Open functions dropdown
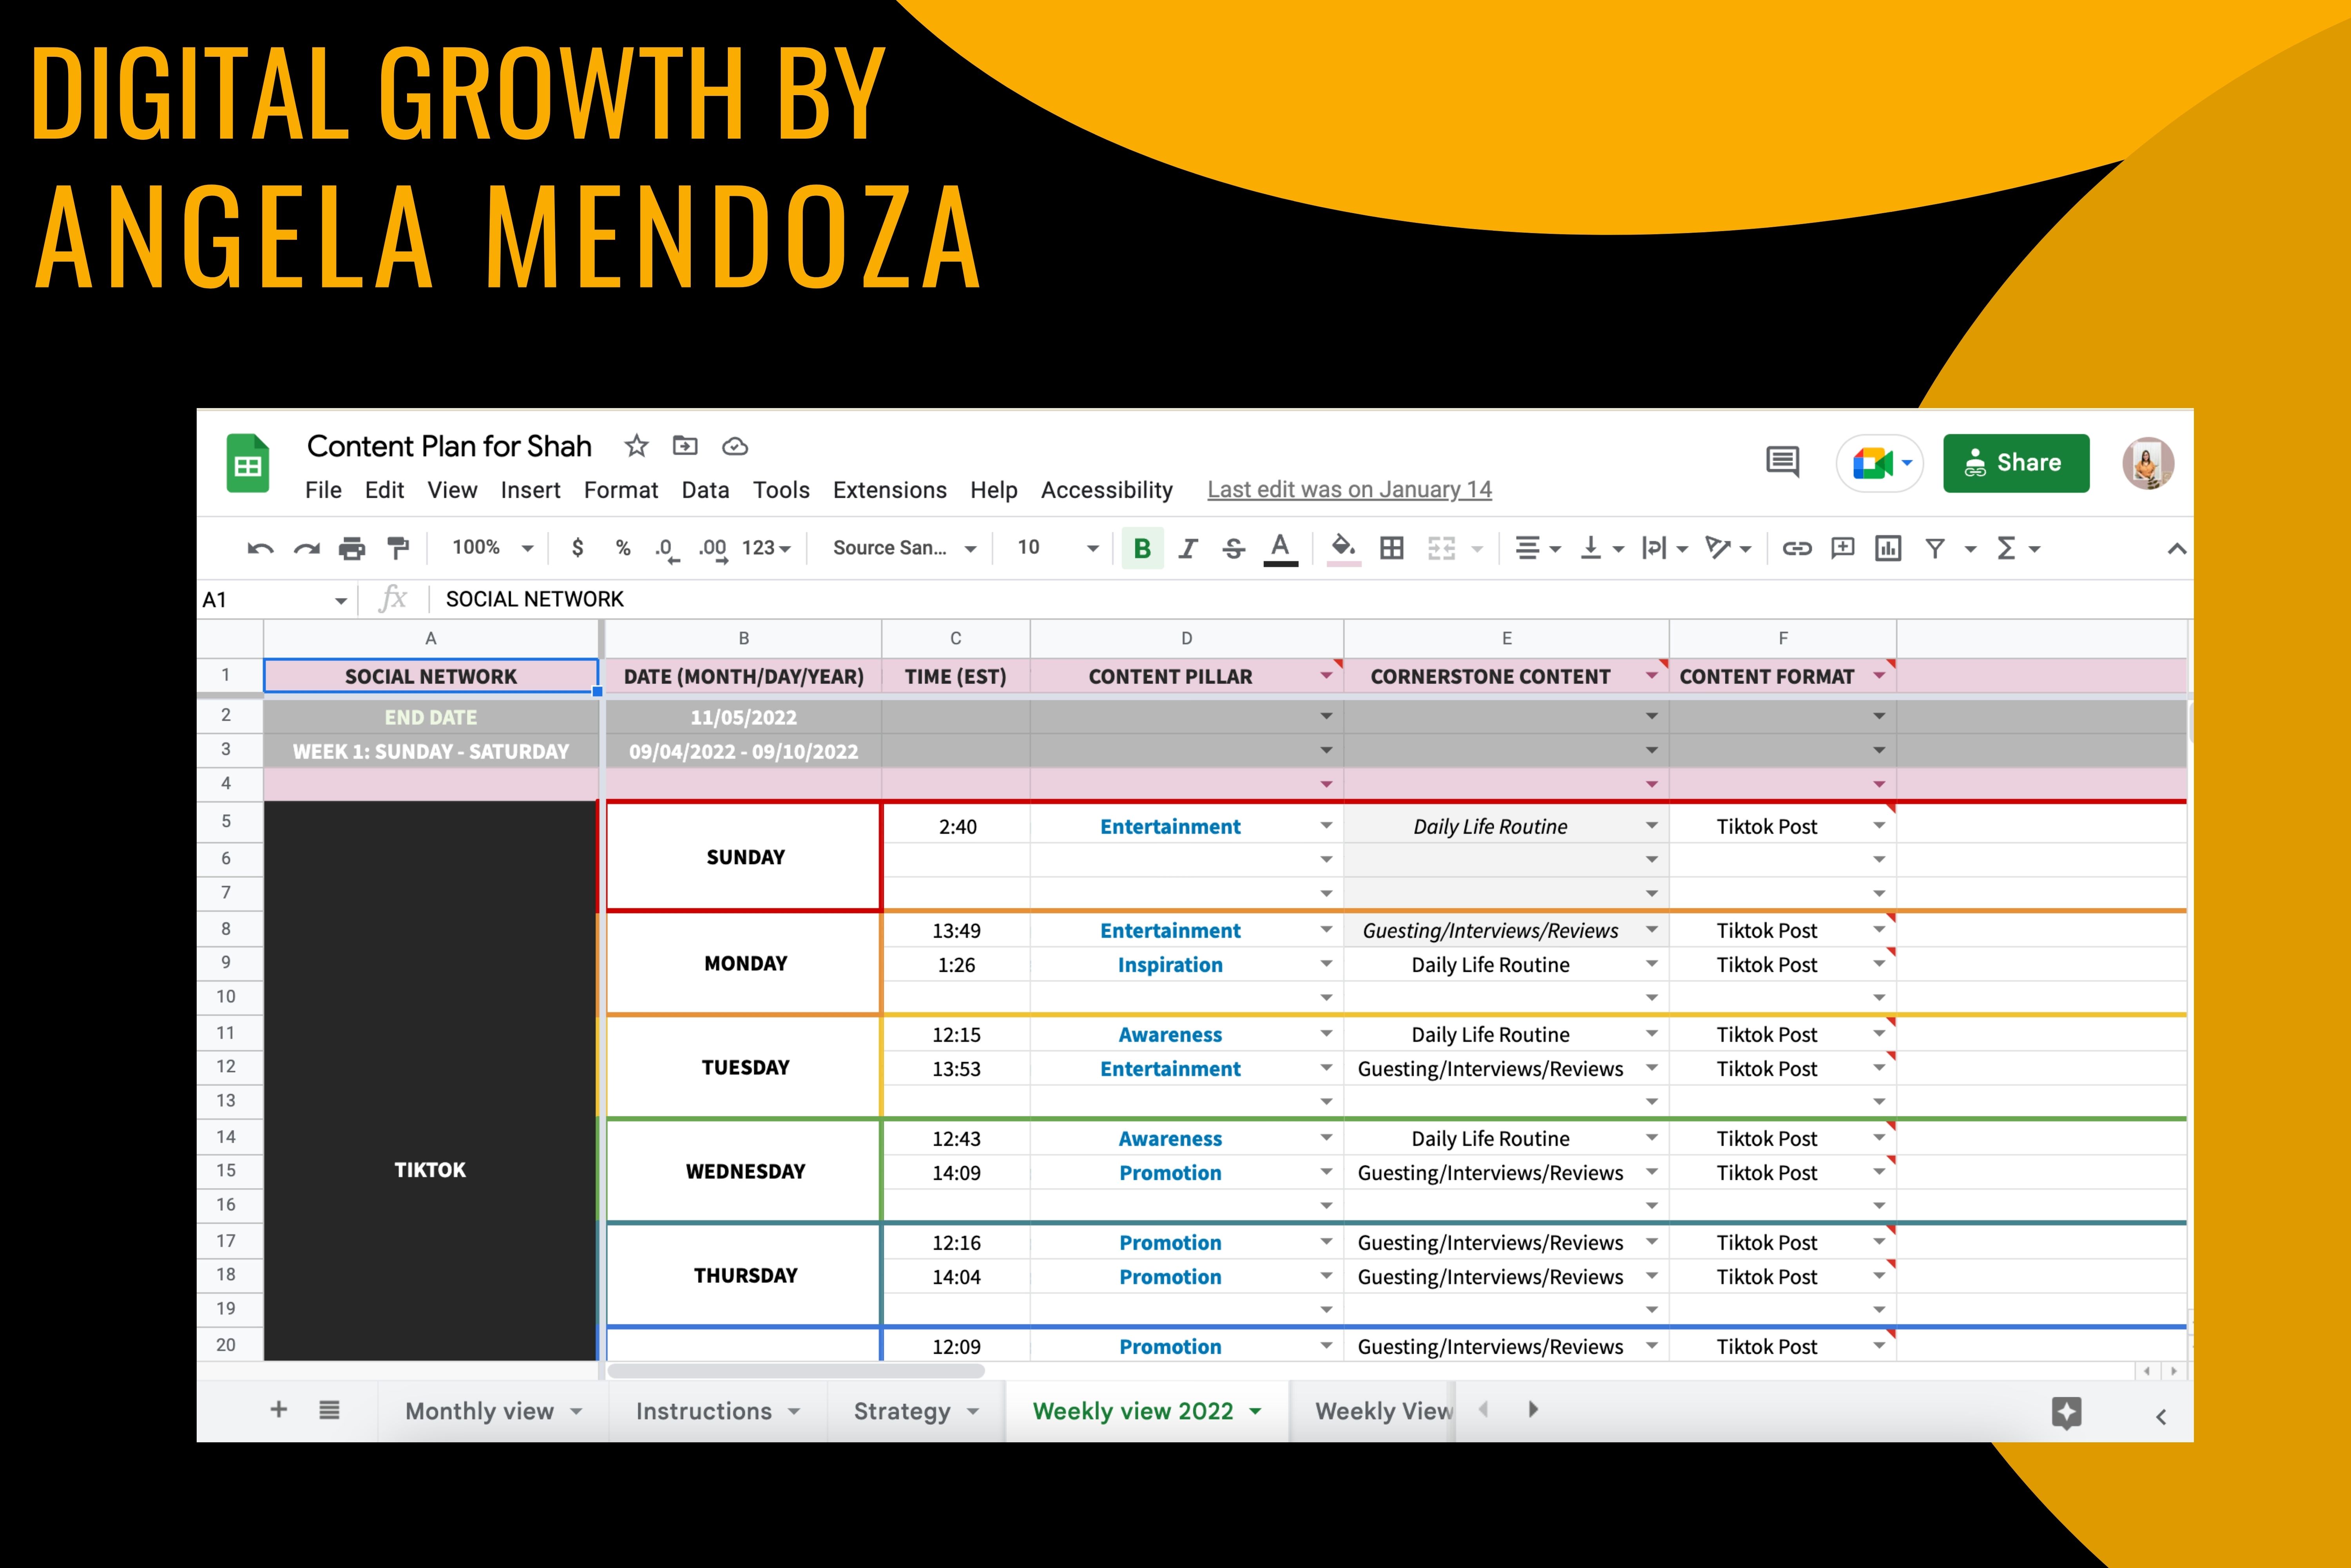Viewport: 2351px width, 1568px height. [2018, 548]
